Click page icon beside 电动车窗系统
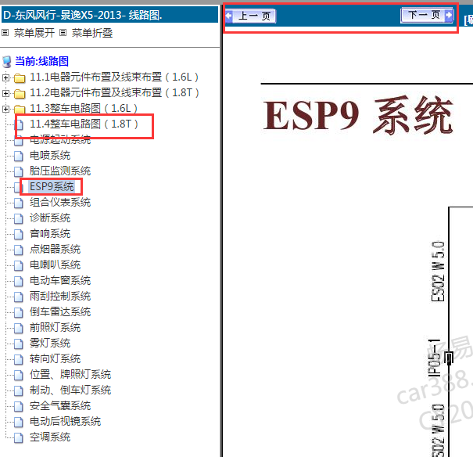Viewport: 473px width, 457px height. [x=19, y=282]
